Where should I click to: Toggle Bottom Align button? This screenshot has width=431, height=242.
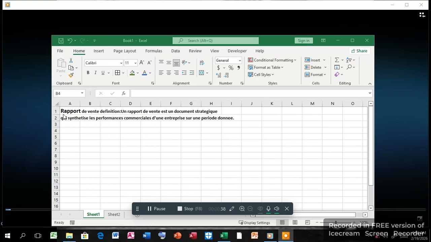click(x=176, y=63)
